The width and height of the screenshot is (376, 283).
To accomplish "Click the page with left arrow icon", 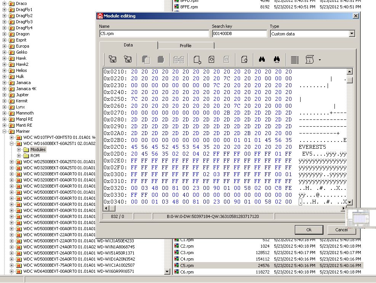I will coord(244,59).
